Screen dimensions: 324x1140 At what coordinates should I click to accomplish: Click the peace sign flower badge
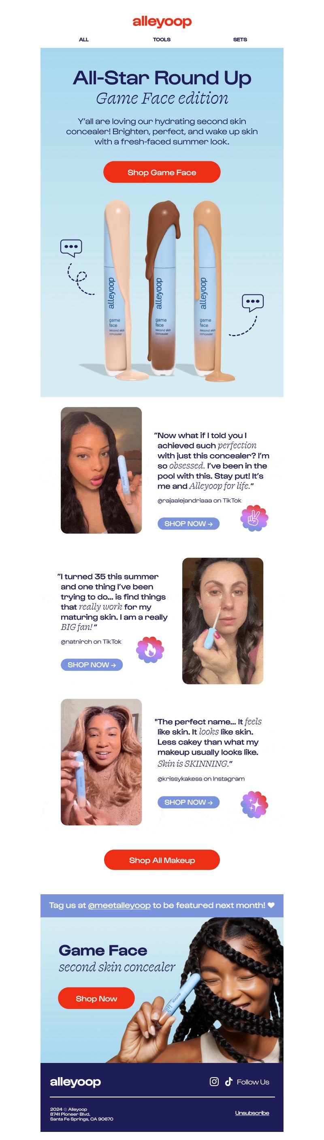tap(254, 518)
